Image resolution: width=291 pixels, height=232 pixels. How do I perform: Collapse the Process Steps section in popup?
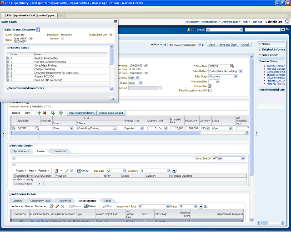8,48
